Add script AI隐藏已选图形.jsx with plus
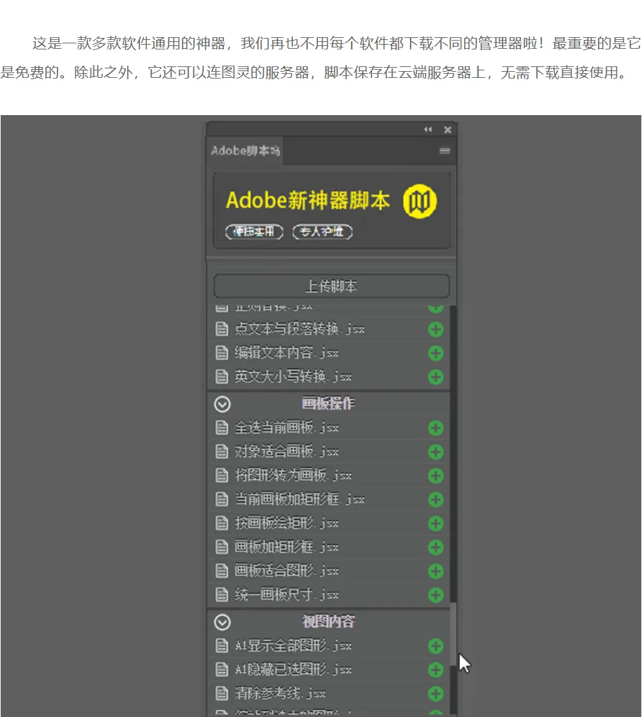Screen dimensions: 642x717 (436, 670)
